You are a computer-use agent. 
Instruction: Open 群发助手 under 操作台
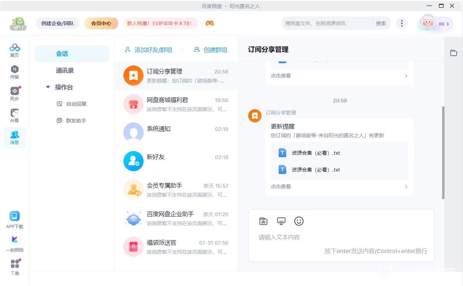72,121
